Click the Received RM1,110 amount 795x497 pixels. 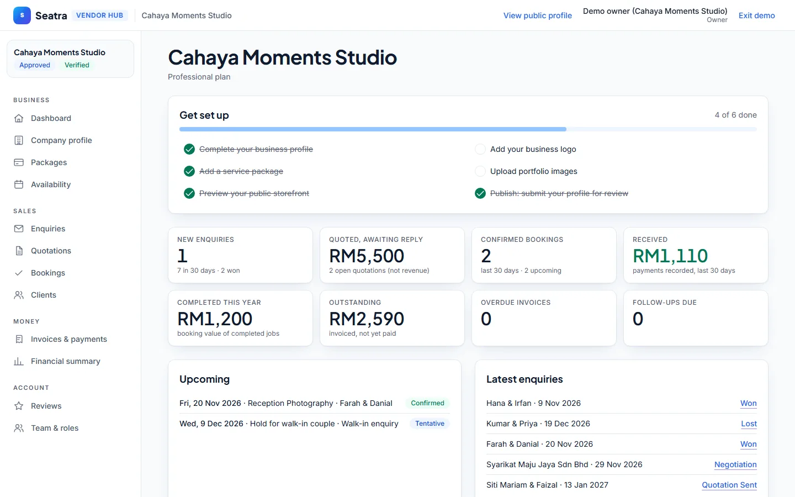670,256
